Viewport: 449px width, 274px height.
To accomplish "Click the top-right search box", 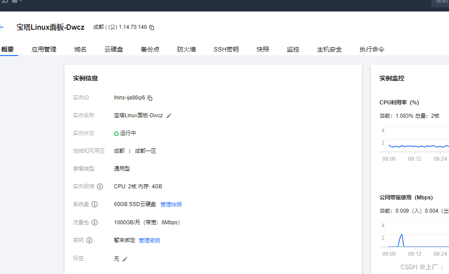I will click(x=440, y=3).
